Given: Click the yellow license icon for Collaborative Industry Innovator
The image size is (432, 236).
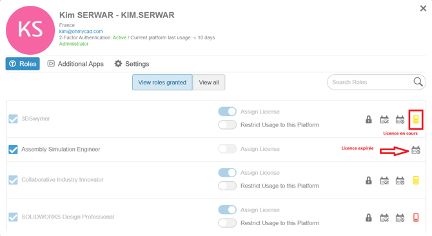Looking at the screenshot, I should pos(416,181).
